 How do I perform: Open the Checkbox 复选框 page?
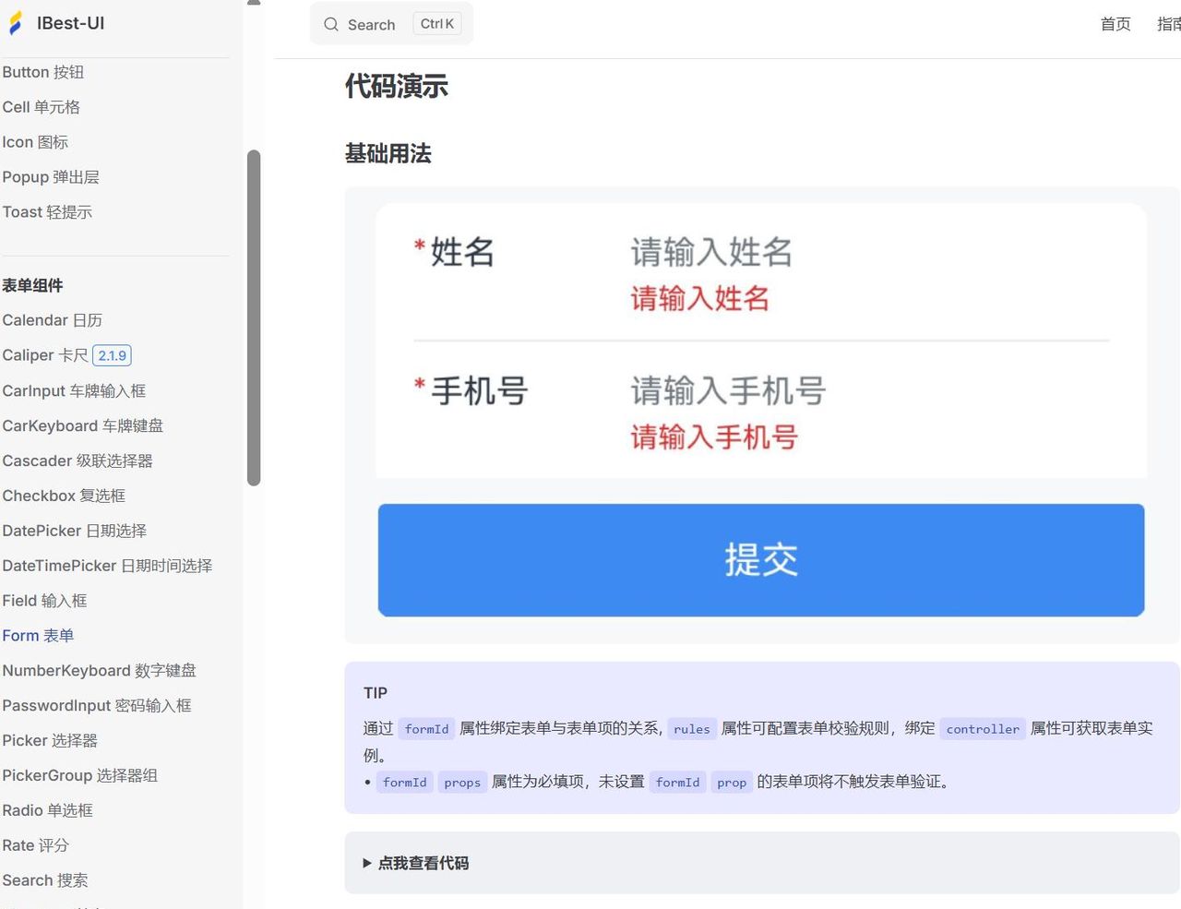tap(64, 496)
